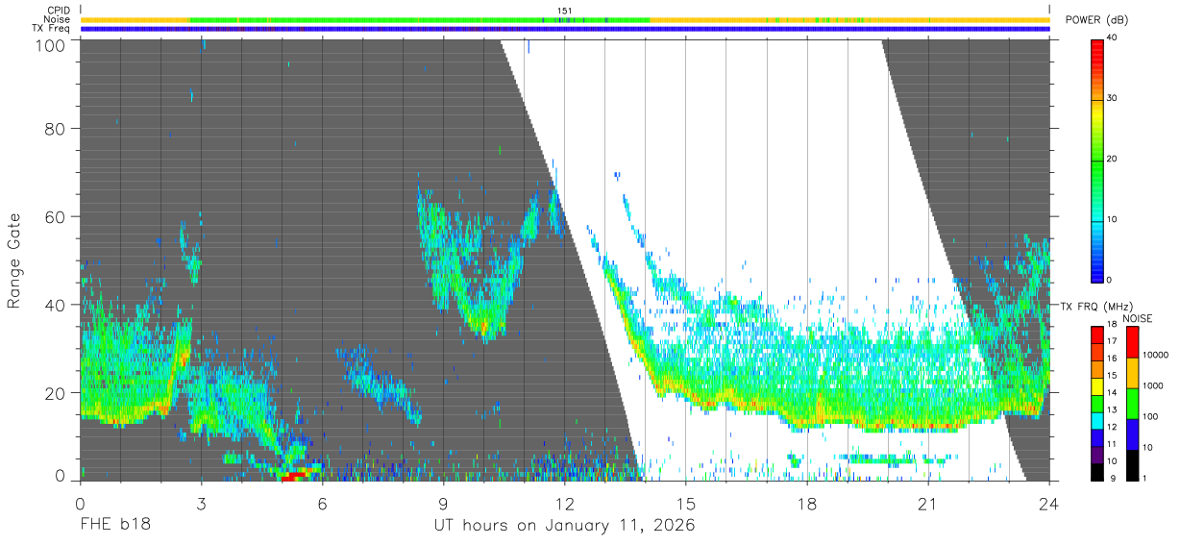
Task: Click the 9 tick on the UT hours axis
Action: 443,503
